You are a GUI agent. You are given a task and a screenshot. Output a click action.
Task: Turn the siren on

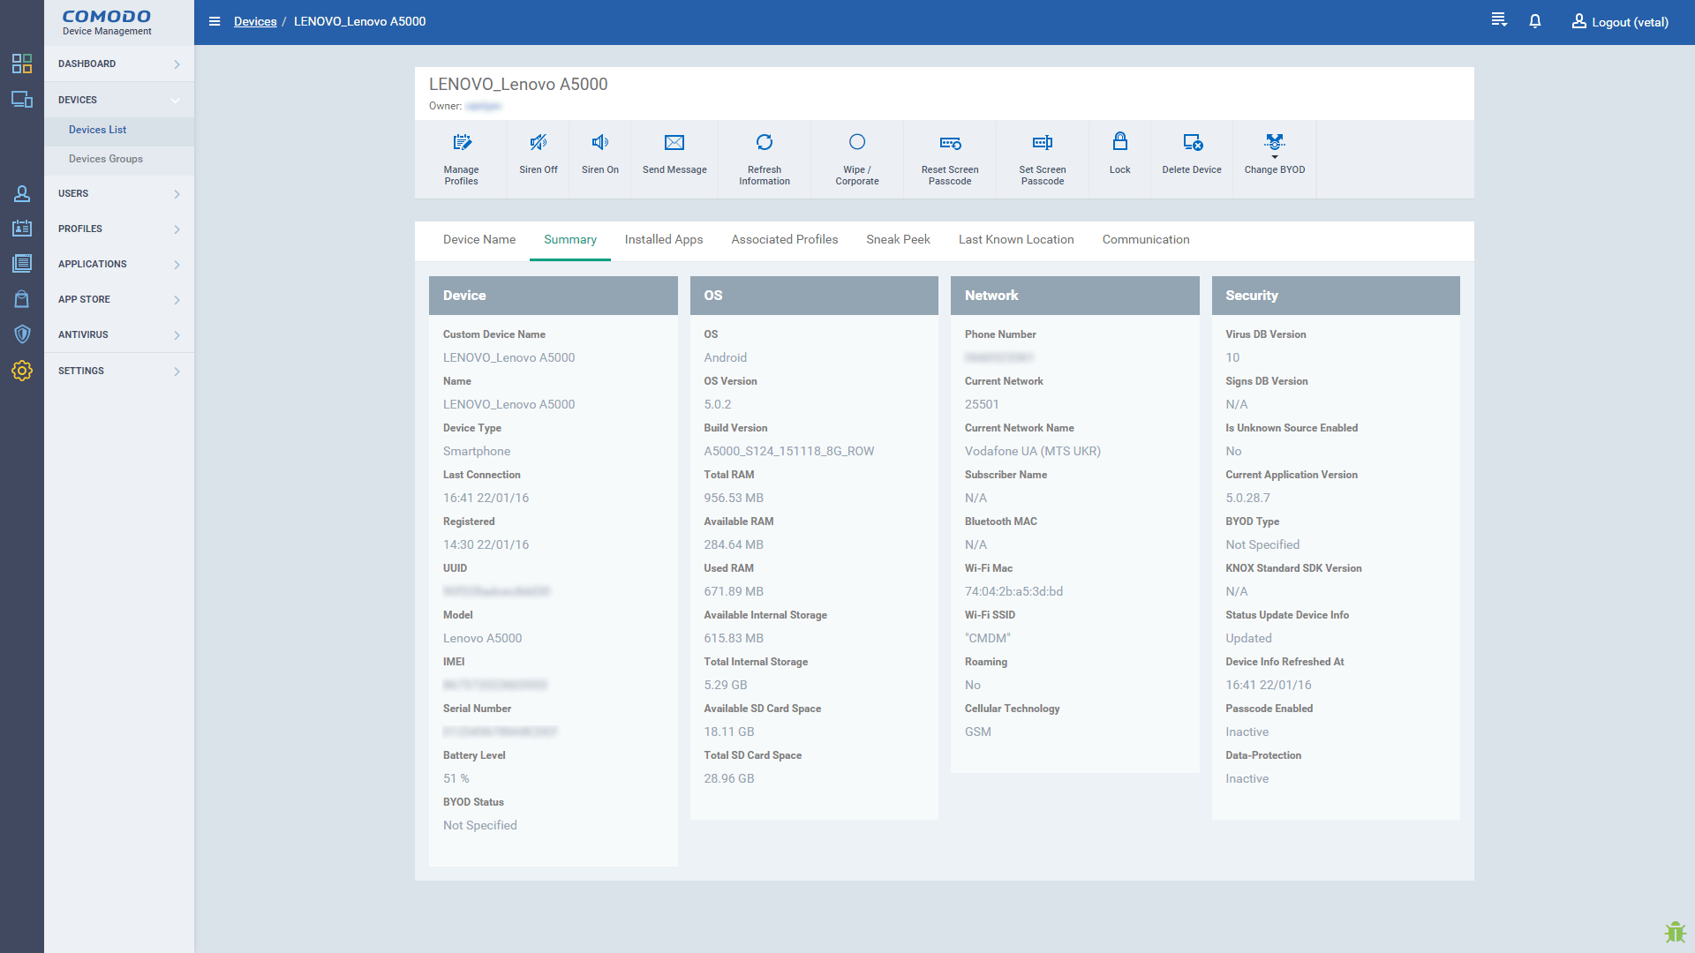[x=600, y=159]
